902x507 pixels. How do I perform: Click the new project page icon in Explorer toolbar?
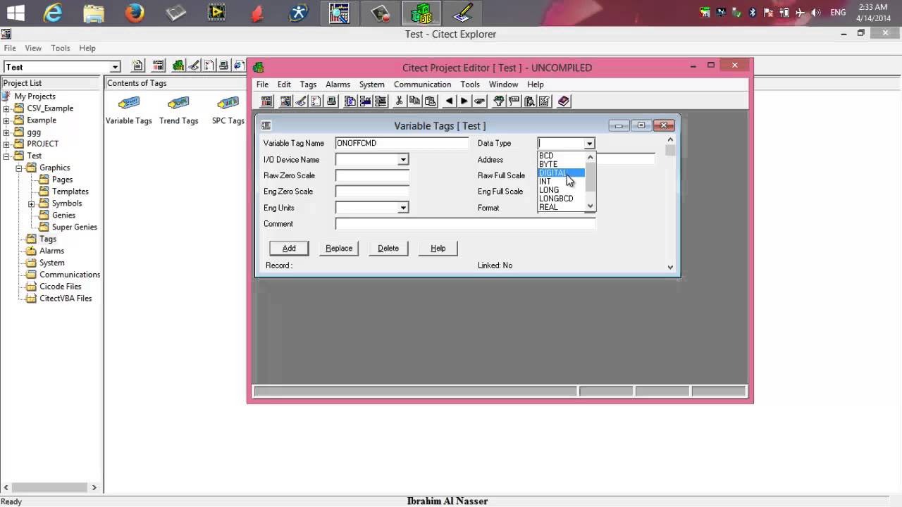point(138,65)
